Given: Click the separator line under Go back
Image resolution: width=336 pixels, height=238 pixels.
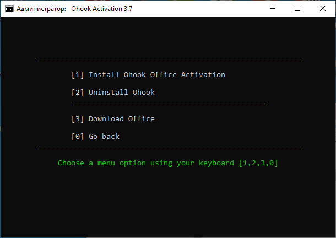Looking at the screenshot, I should 168,149.
